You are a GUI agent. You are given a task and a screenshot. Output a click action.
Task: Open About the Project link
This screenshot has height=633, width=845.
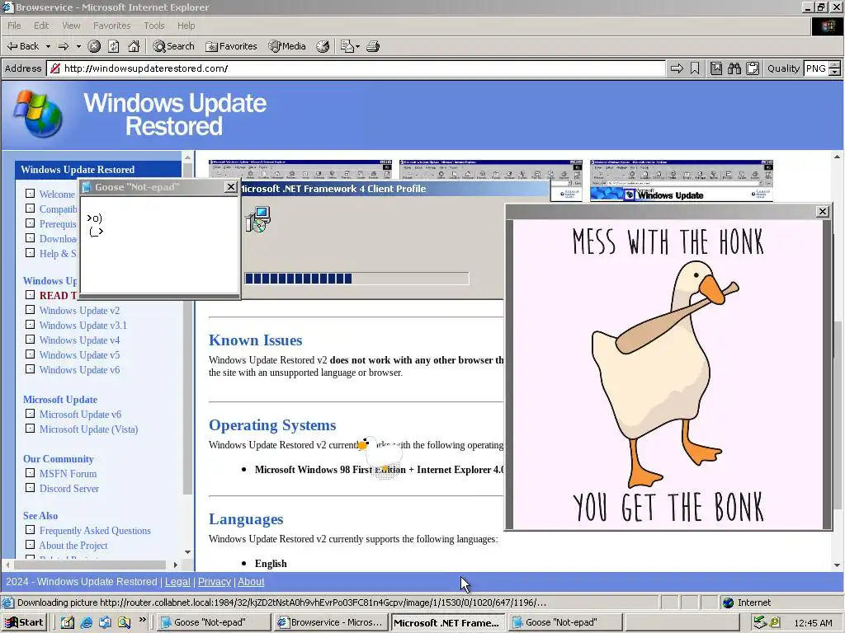click(73, 546)
